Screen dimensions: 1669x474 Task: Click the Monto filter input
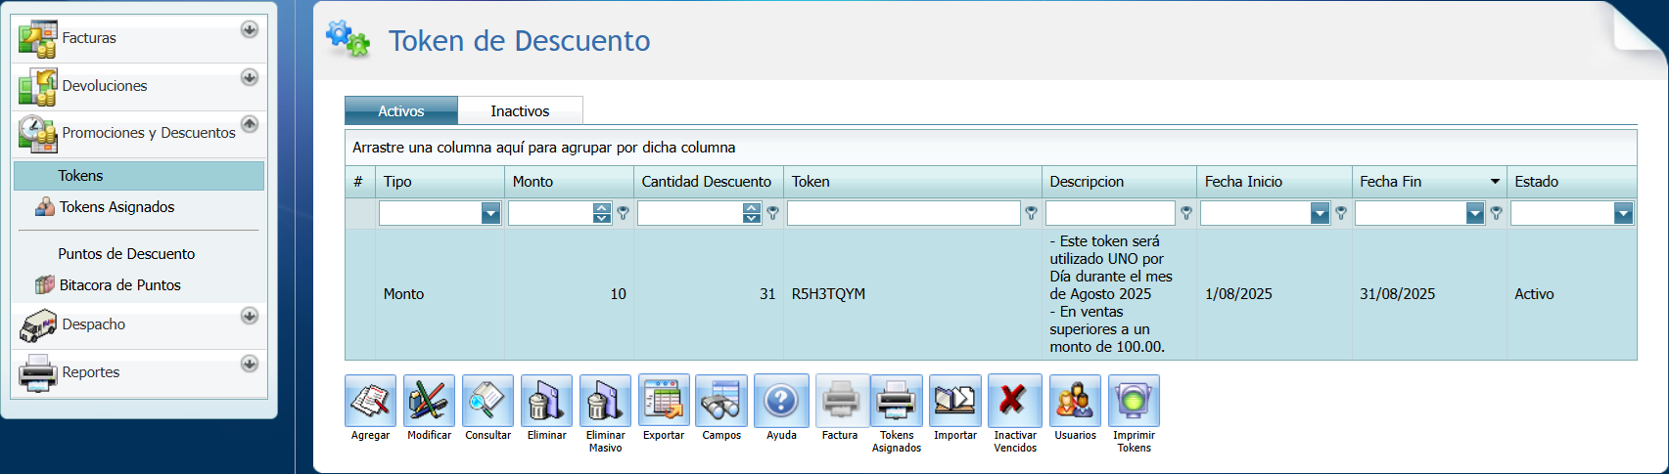550,213
